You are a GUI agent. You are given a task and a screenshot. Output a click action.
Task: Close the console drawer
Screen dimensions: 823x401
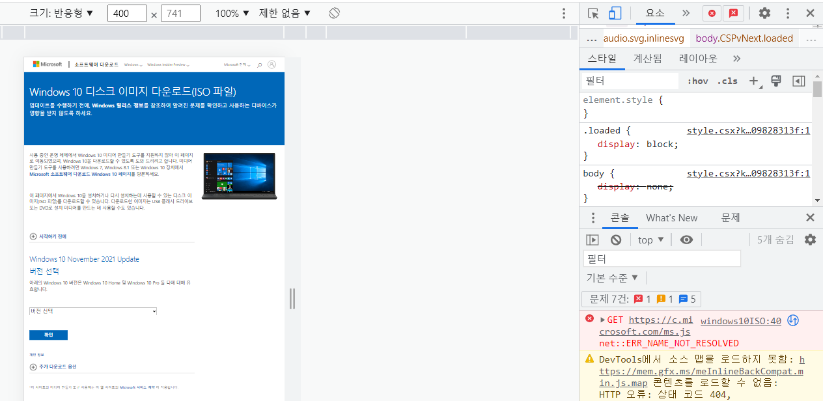pyautogui.click(x=810, y=217)
